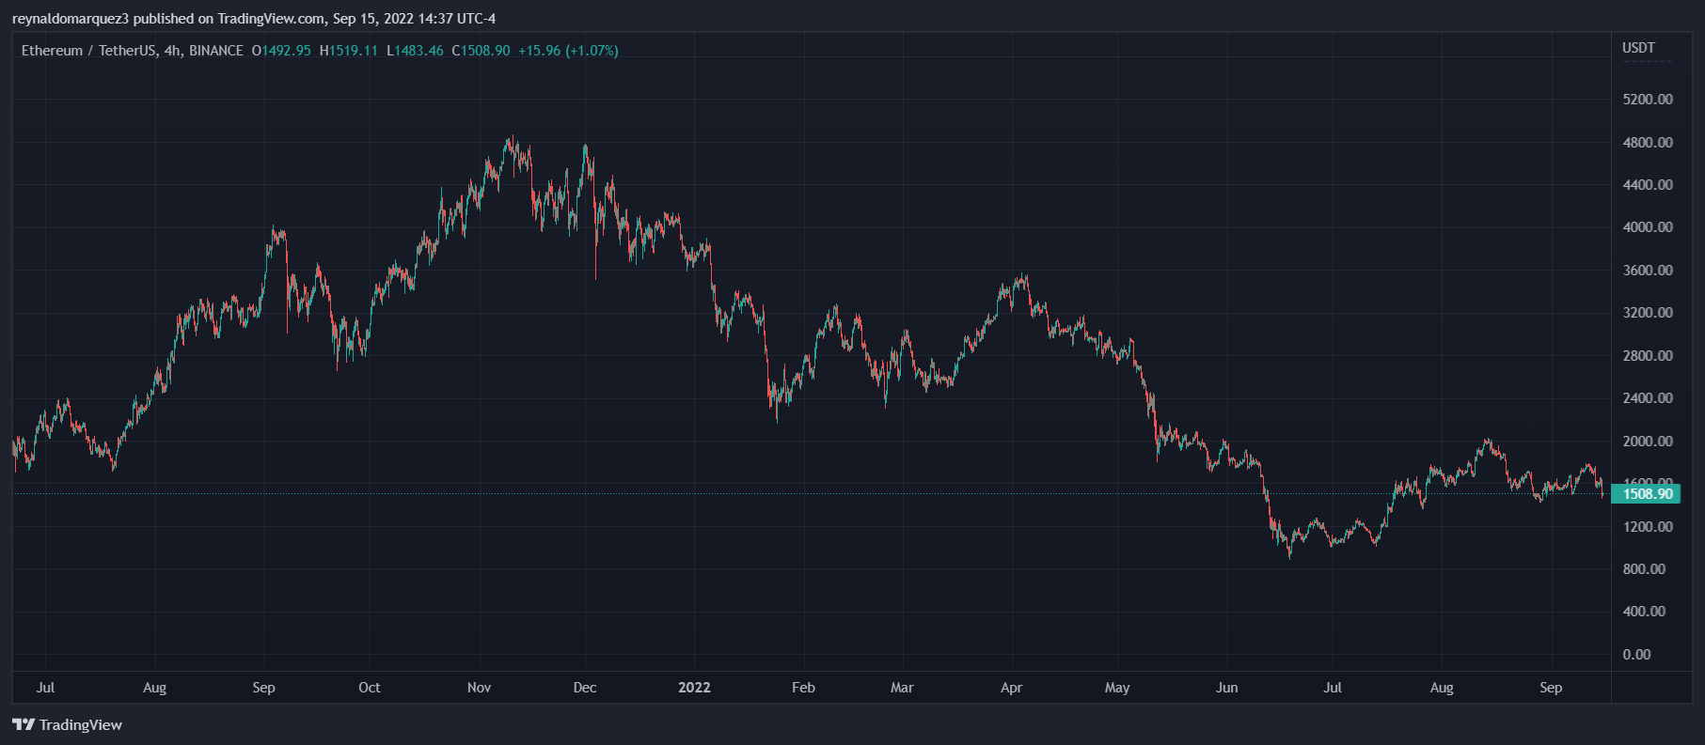The width and height of the screenshot is (1705, 745).
Task: Click the 2800.00 price axis label
Action: coord(1648,356)
